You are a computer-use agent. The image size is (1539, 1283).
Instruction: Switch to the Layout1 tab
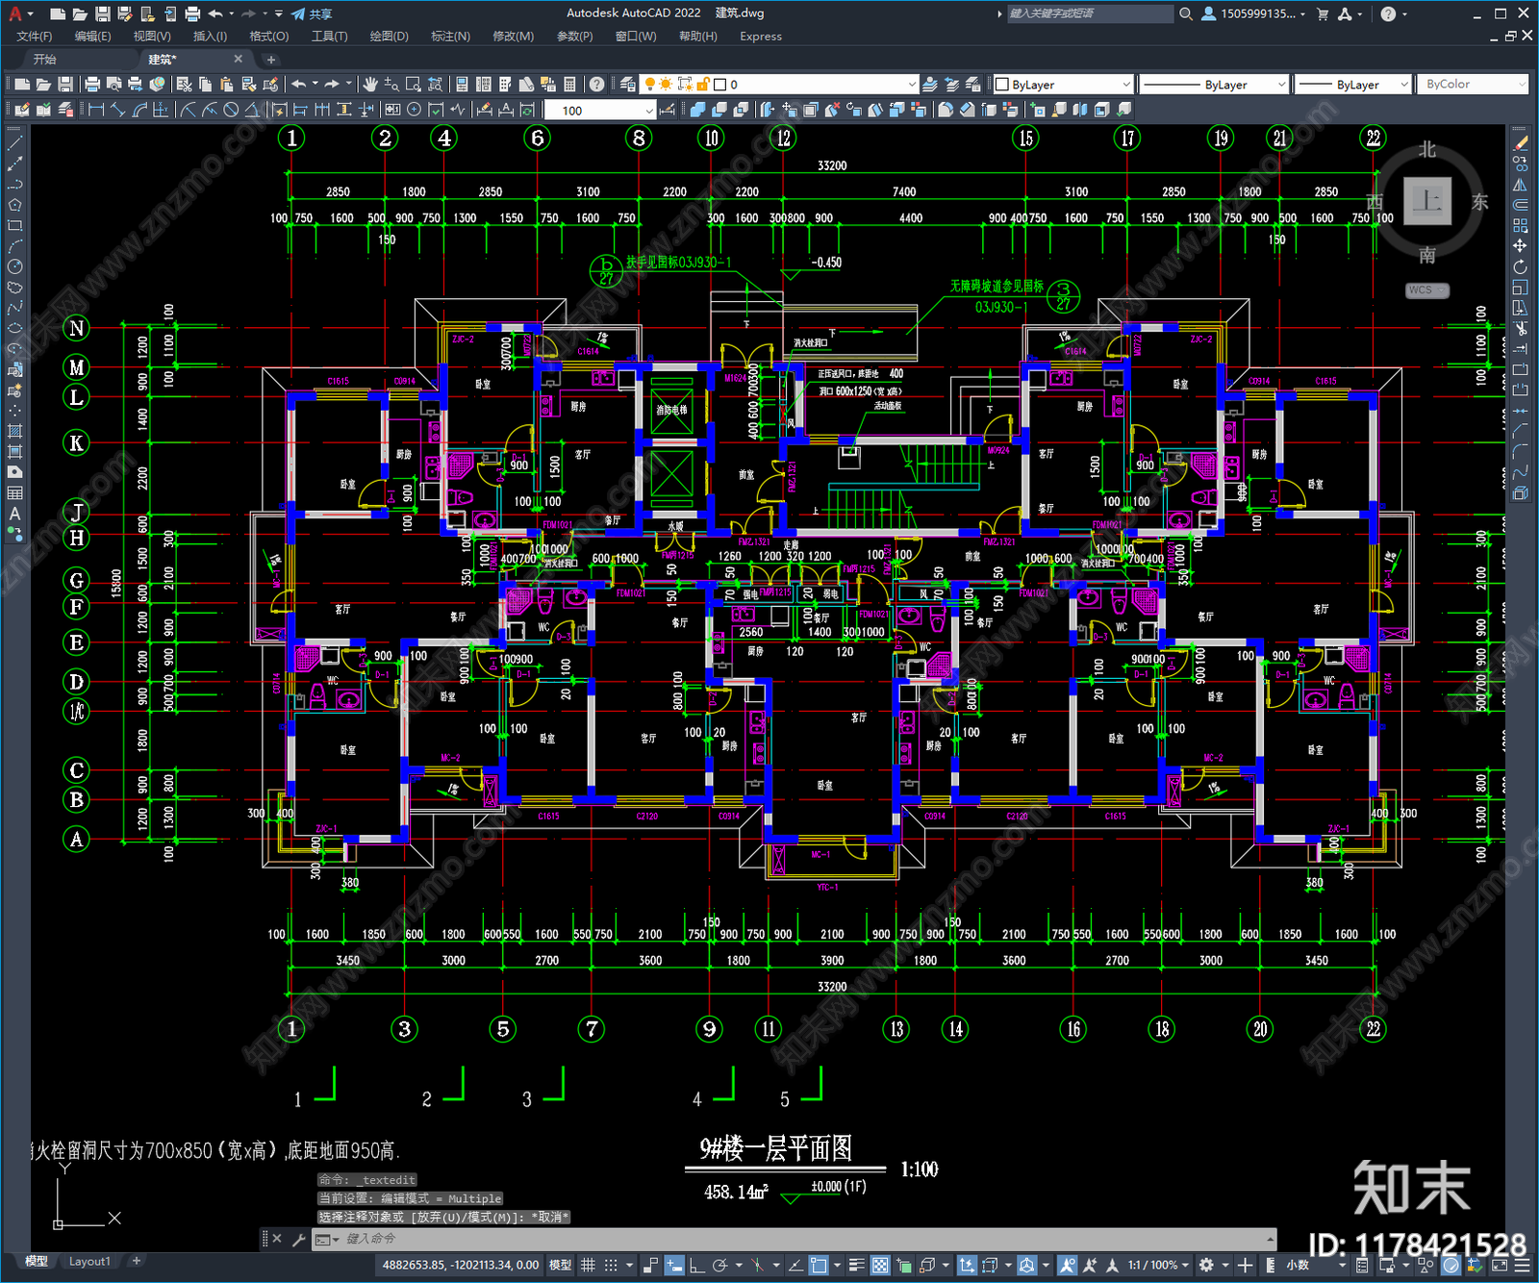coord(89,1261)
